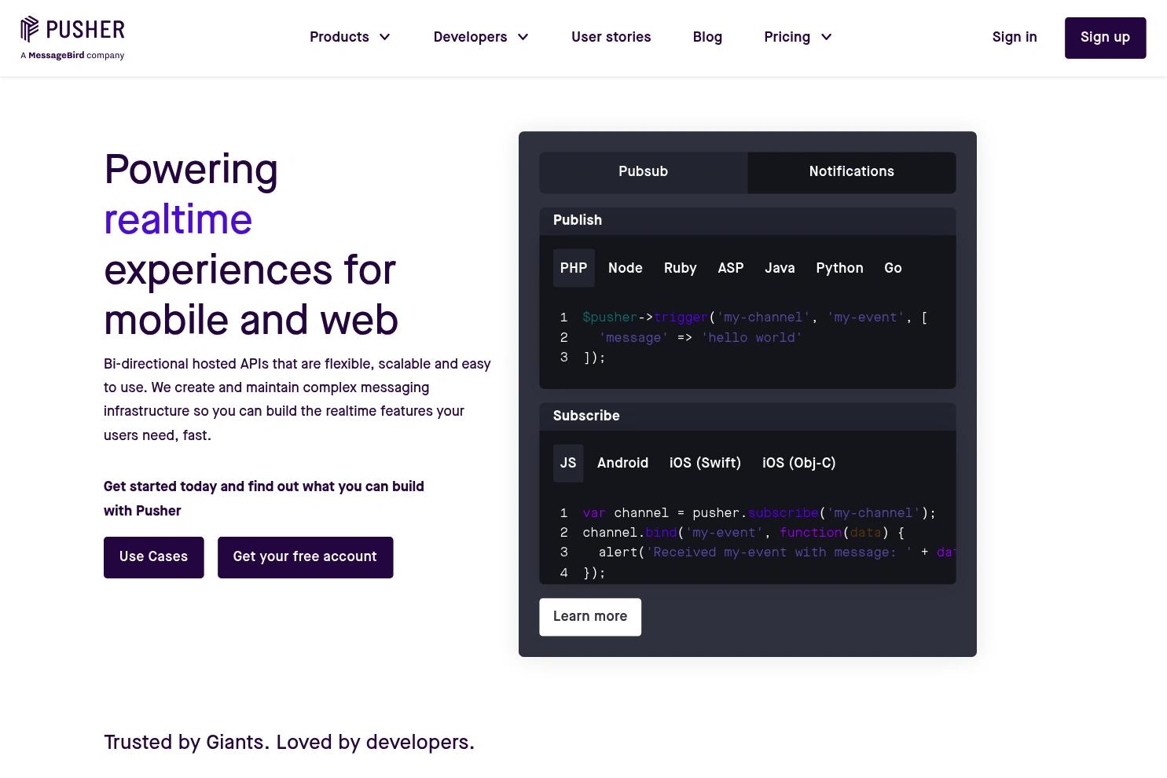This screenshot has width=1167, height=778.
Task: Expand the Pricing dropdown chevron
Action: (x=826, y=37)
